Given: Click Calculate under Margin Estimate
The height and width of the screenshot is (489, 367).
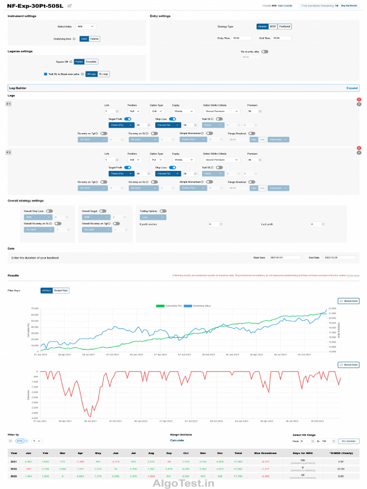Looking at the screenshot, I should click(177, 441).
